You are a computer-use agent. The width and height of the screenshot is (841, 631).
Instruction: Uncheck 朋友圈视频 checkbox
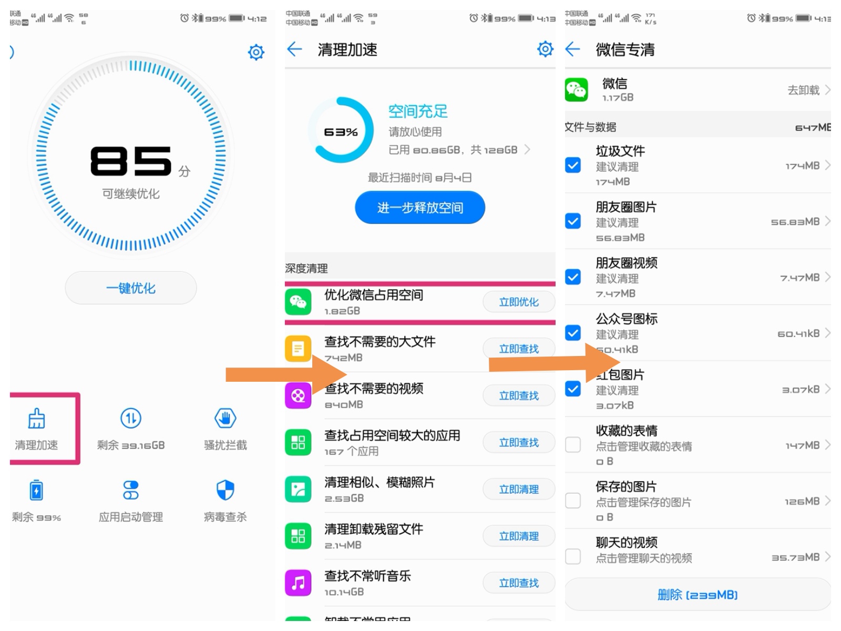[x=573, y=277]
